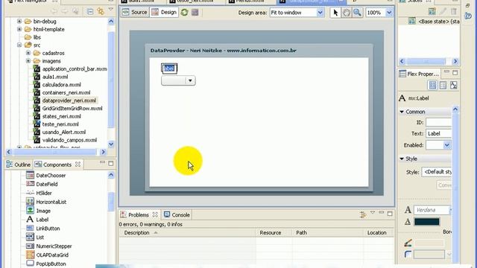Click the ID input field
The height and width of the screenshot is (268, 477).
(x=439, y=122)
